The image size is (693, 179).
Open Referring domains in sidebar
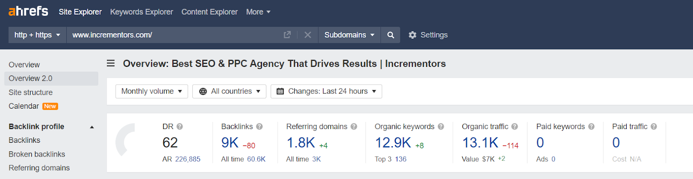click(39, 168)
